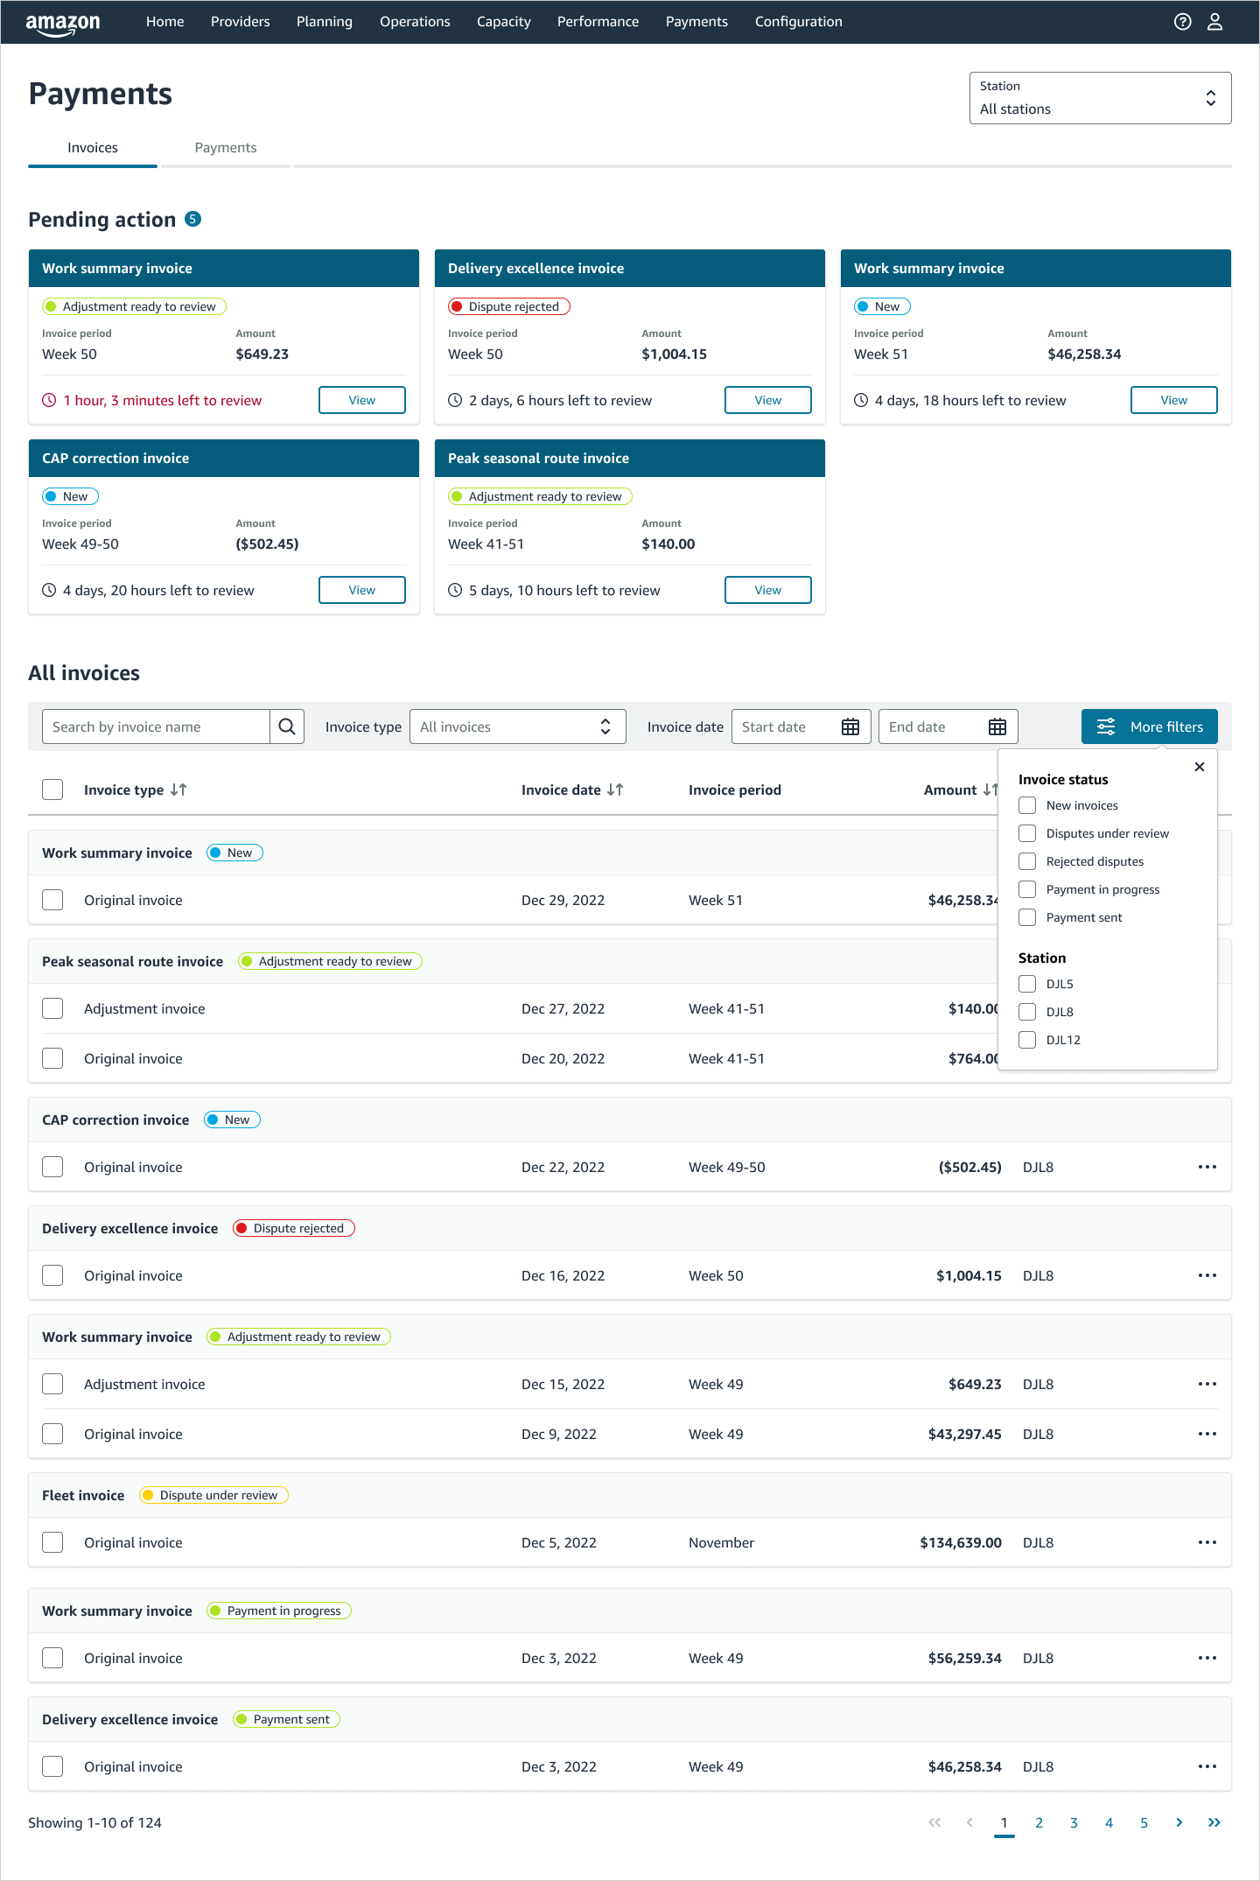Open the Capacity menu
The width and height of the screenshot is (1260, 1881).
504,22
